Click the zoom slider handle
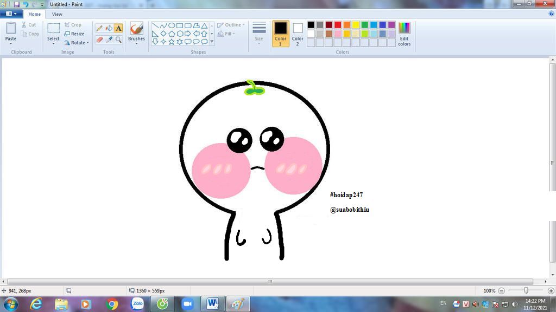This screenshot has width=556, height=312. pos(526,291)
